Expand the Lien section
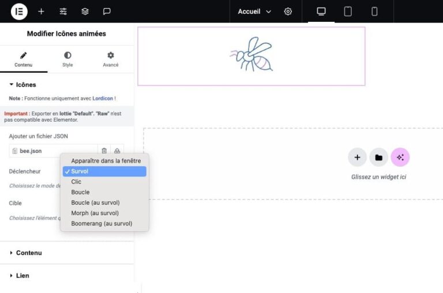The height and width of the screenshot is (293, 443). [67, 276]
